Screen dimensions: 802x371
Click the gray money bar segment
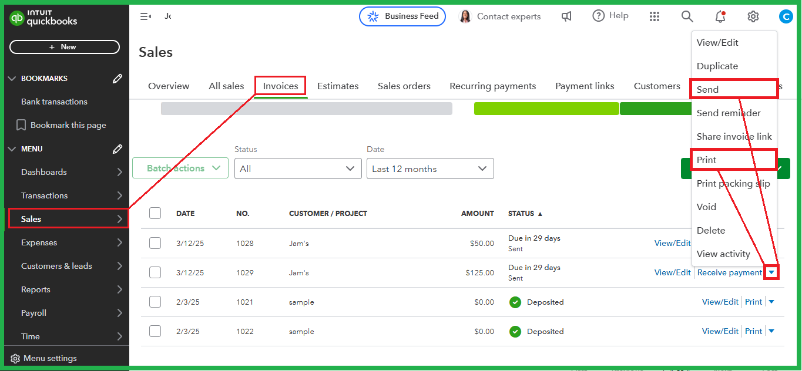[x=307, y=109]
